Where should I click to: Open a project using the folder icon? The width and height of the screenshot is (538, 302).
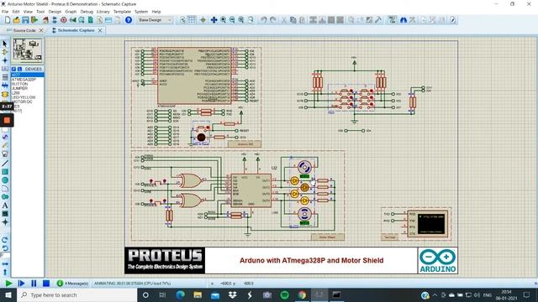tap(17, 20)
